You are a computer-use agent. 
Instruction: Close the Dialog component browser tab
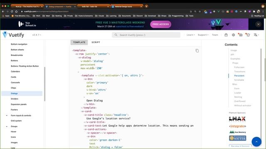click(x=75, y=7)
